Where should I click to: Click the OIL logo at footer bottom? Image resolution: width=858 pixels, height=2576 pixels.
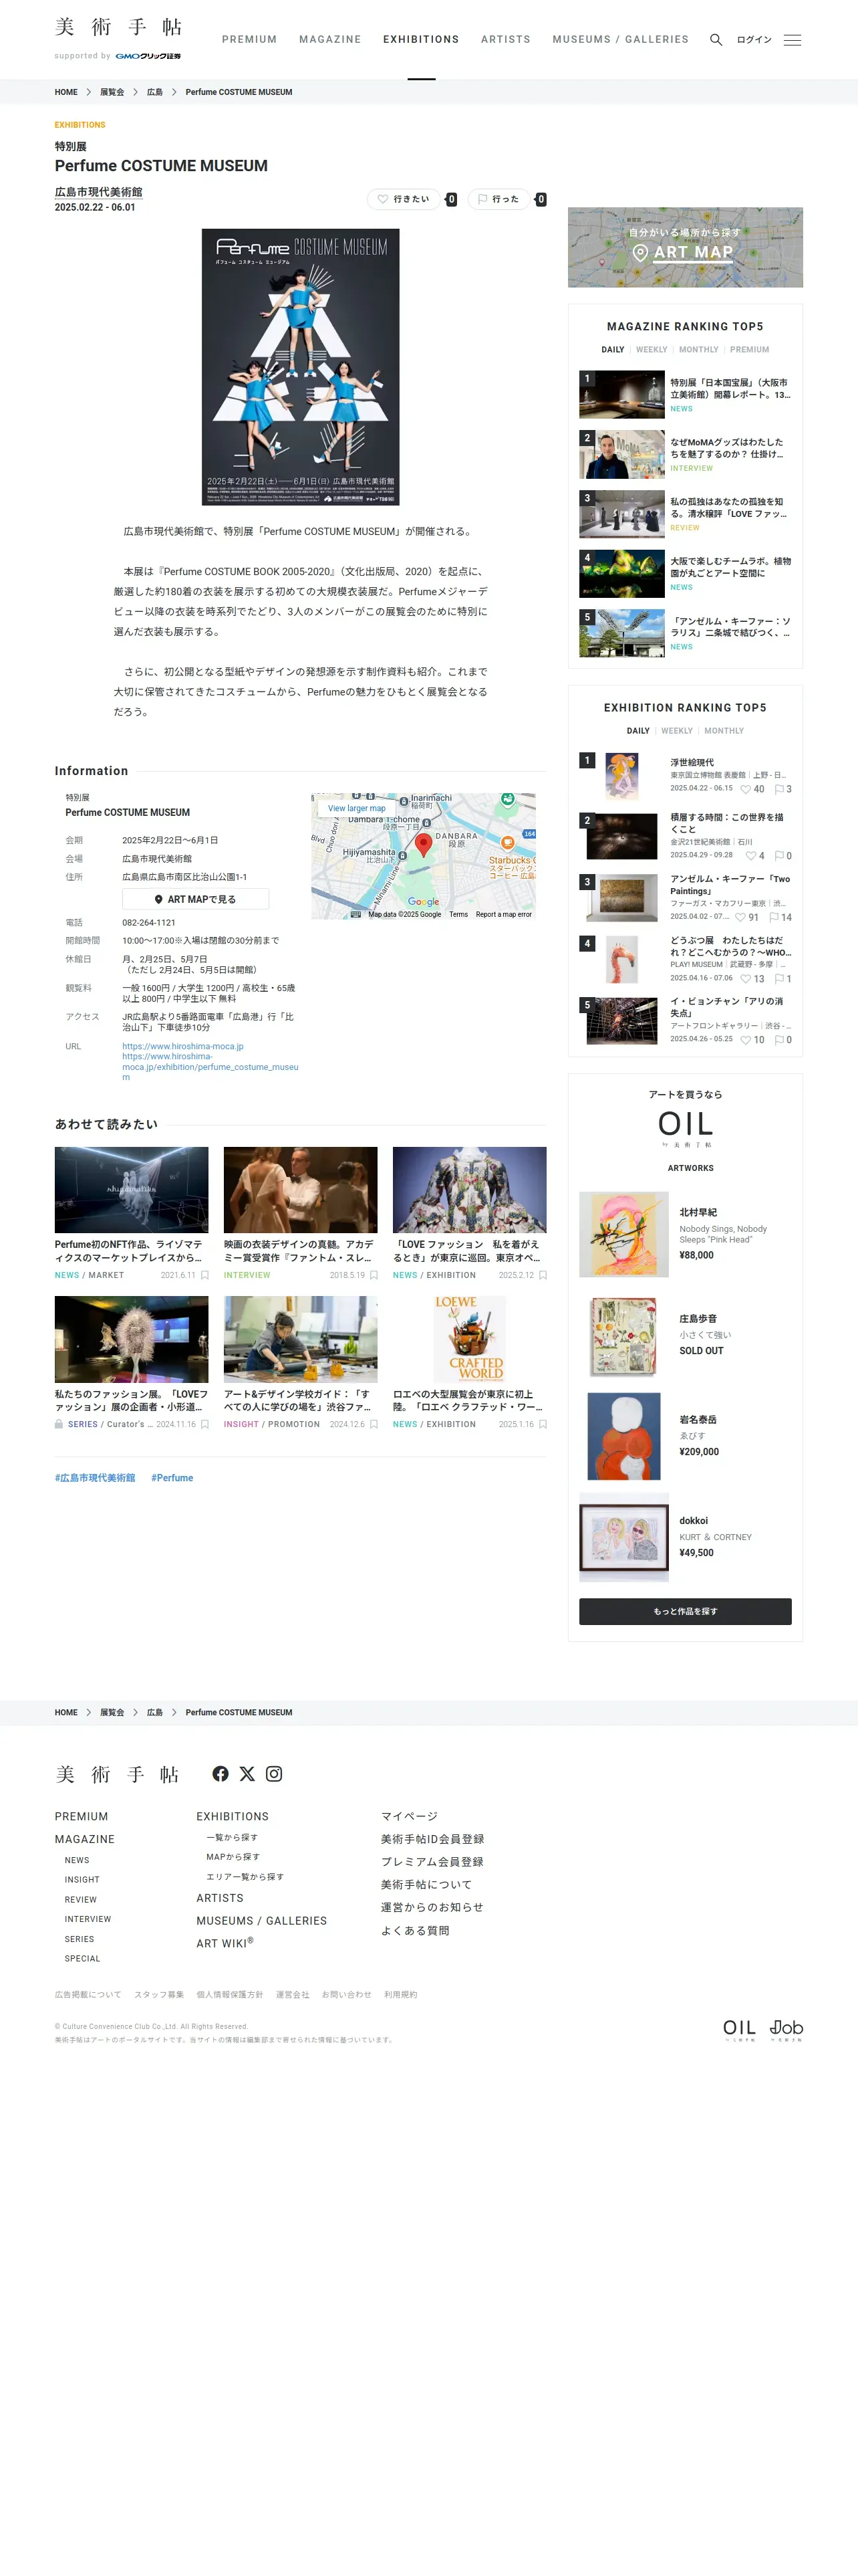pos(739,2030)
